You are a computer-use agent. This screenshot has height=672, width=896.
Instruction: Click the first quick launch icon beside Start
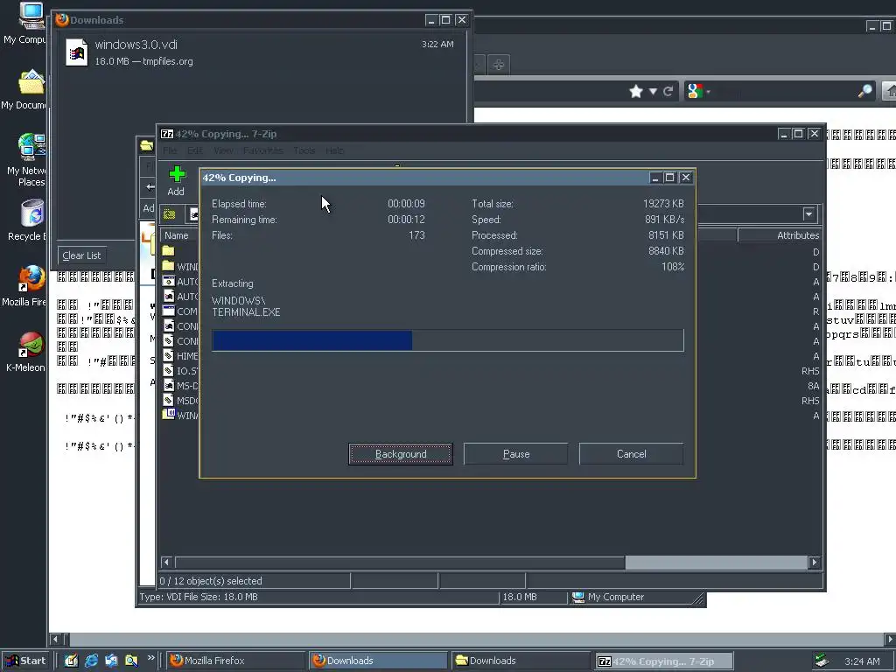(71, 661)
